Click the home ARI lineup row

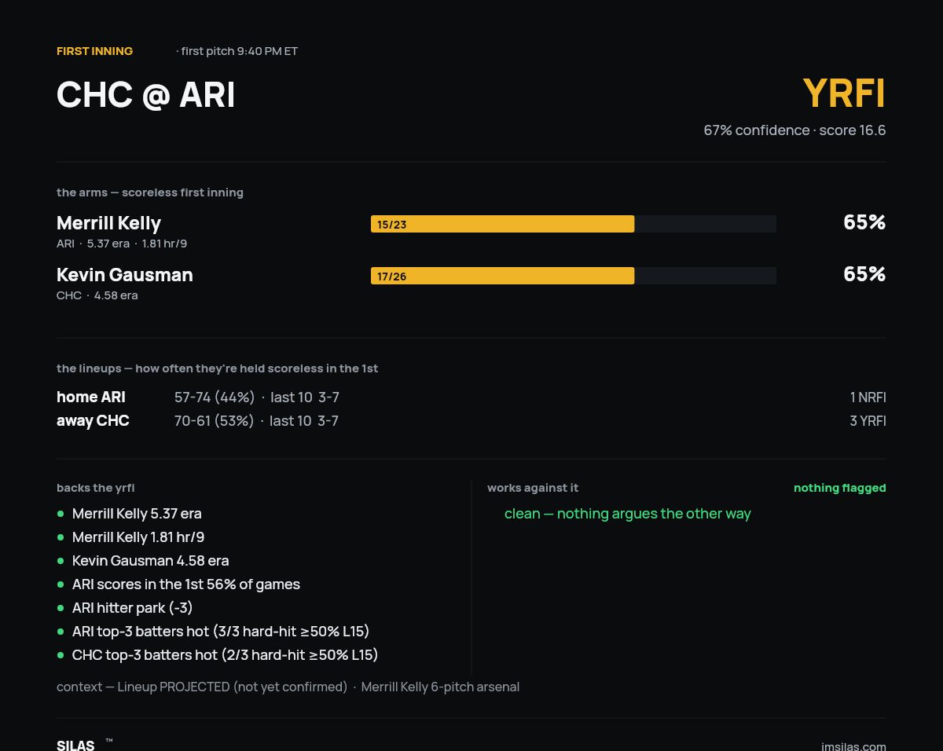(x=472, y=397)
